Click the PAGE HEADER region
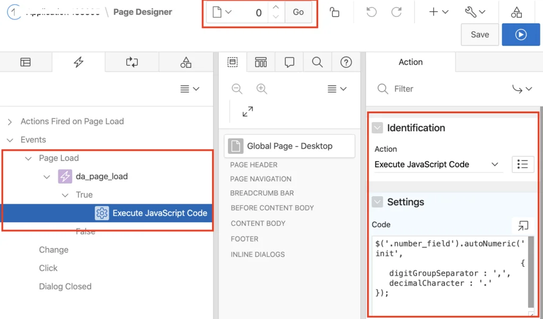Image resolution: width=543 pixels, height=319 pixels. coord(254,165)
